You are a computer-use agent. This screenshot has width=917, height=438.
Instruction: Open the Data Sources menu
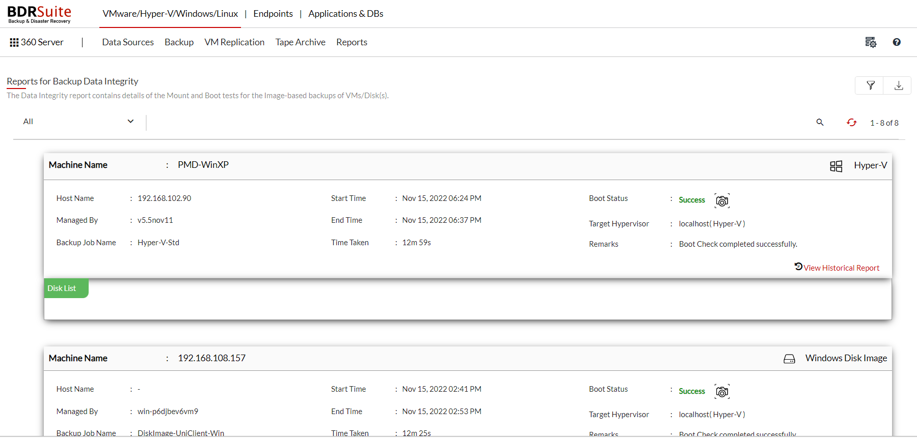[128, 42]
